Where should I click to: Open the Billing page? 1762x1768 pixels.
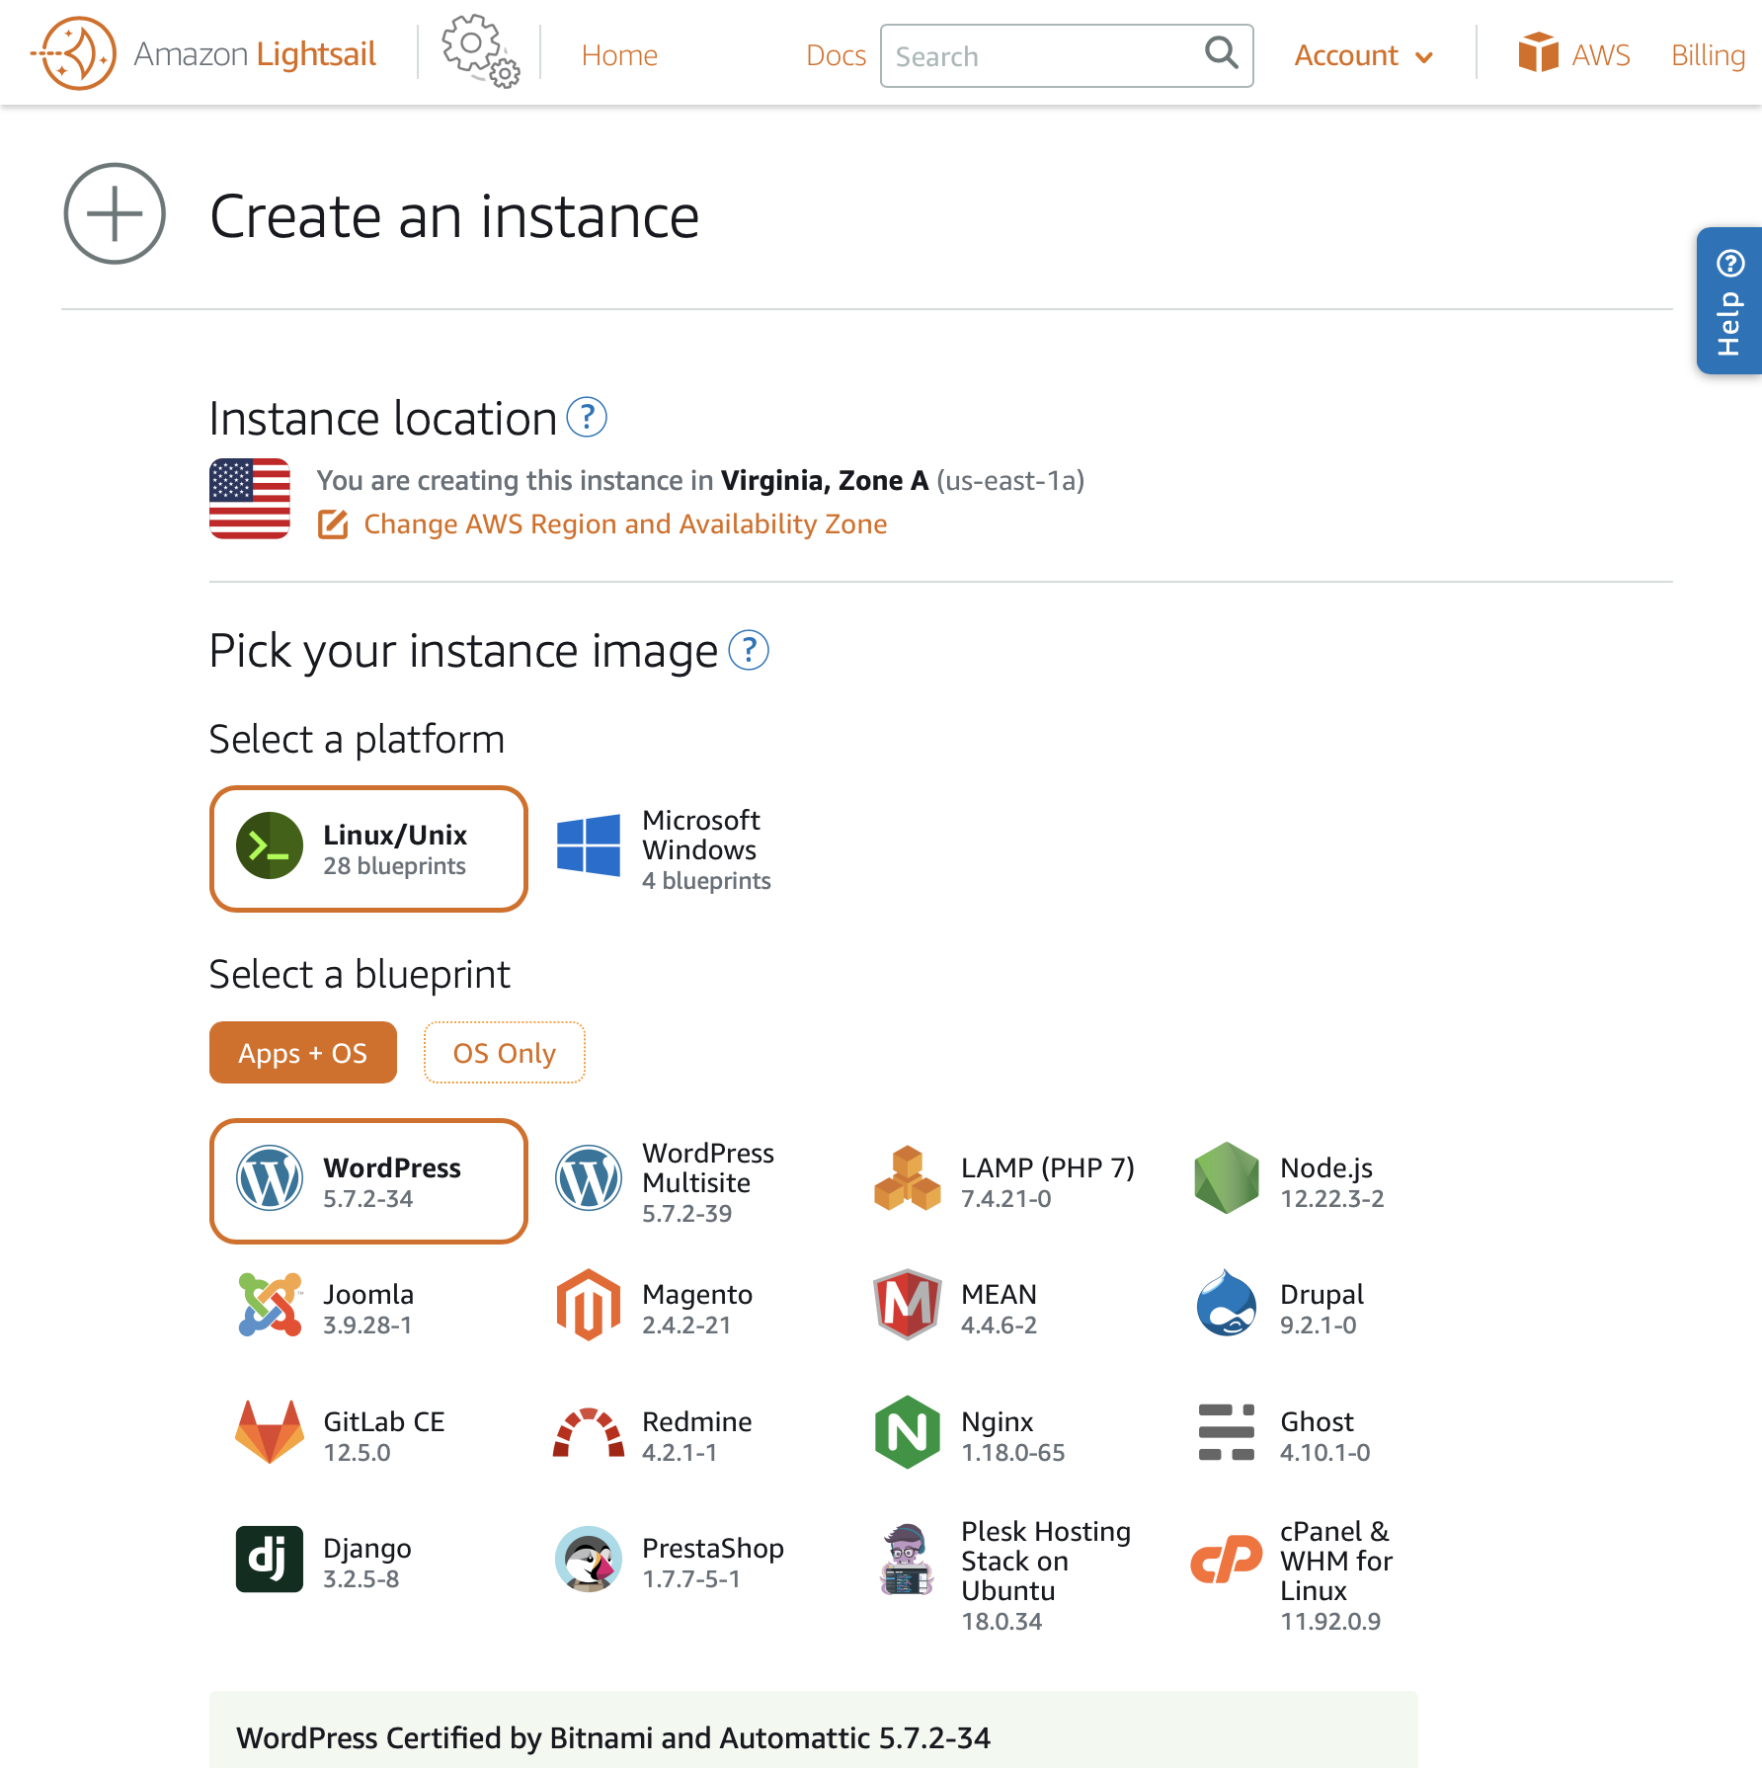(1707, 55)
